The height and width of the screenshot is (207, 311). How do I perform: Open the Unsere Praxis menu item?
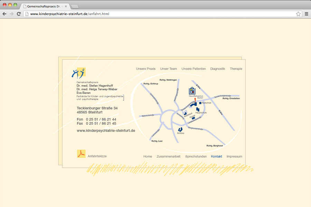(146, 69)
